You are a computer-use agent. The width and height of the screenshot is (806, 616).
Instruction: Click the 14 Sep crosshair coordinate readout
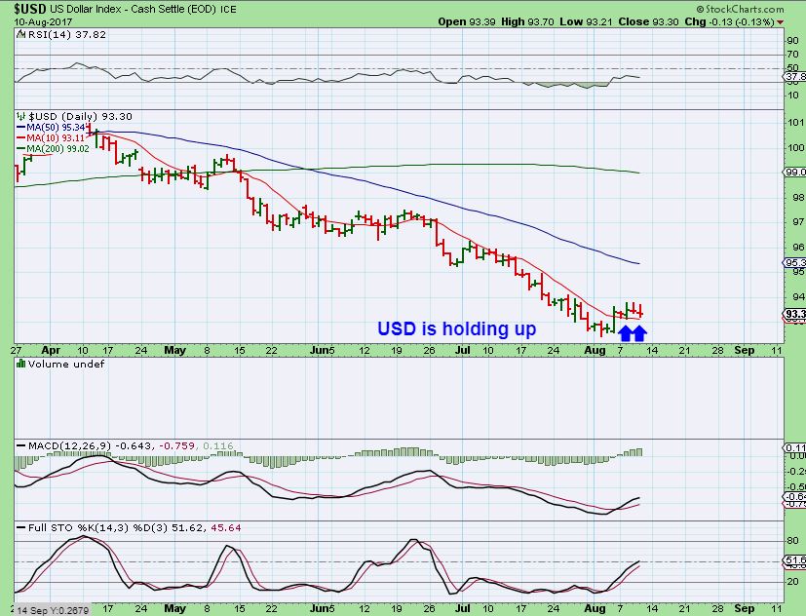click(x=43, y=609)
